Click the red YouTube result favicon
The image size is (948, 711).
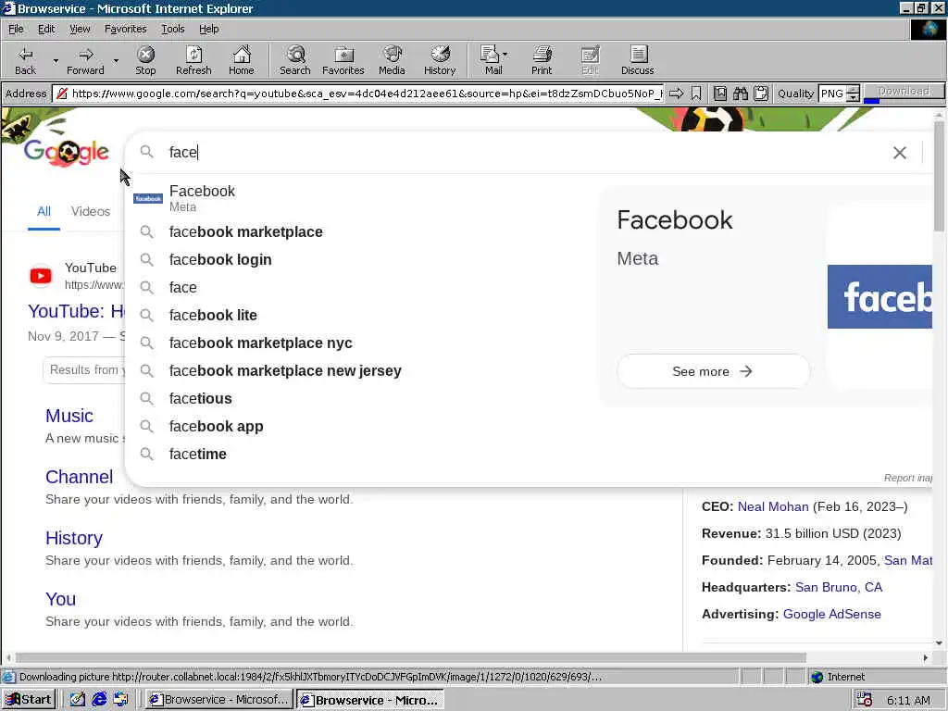pos(41,276)
